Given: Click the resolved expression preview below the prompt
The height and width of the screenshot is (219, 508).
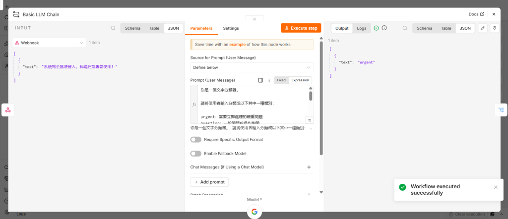Looking at the screenshot, I should point(252,128).
